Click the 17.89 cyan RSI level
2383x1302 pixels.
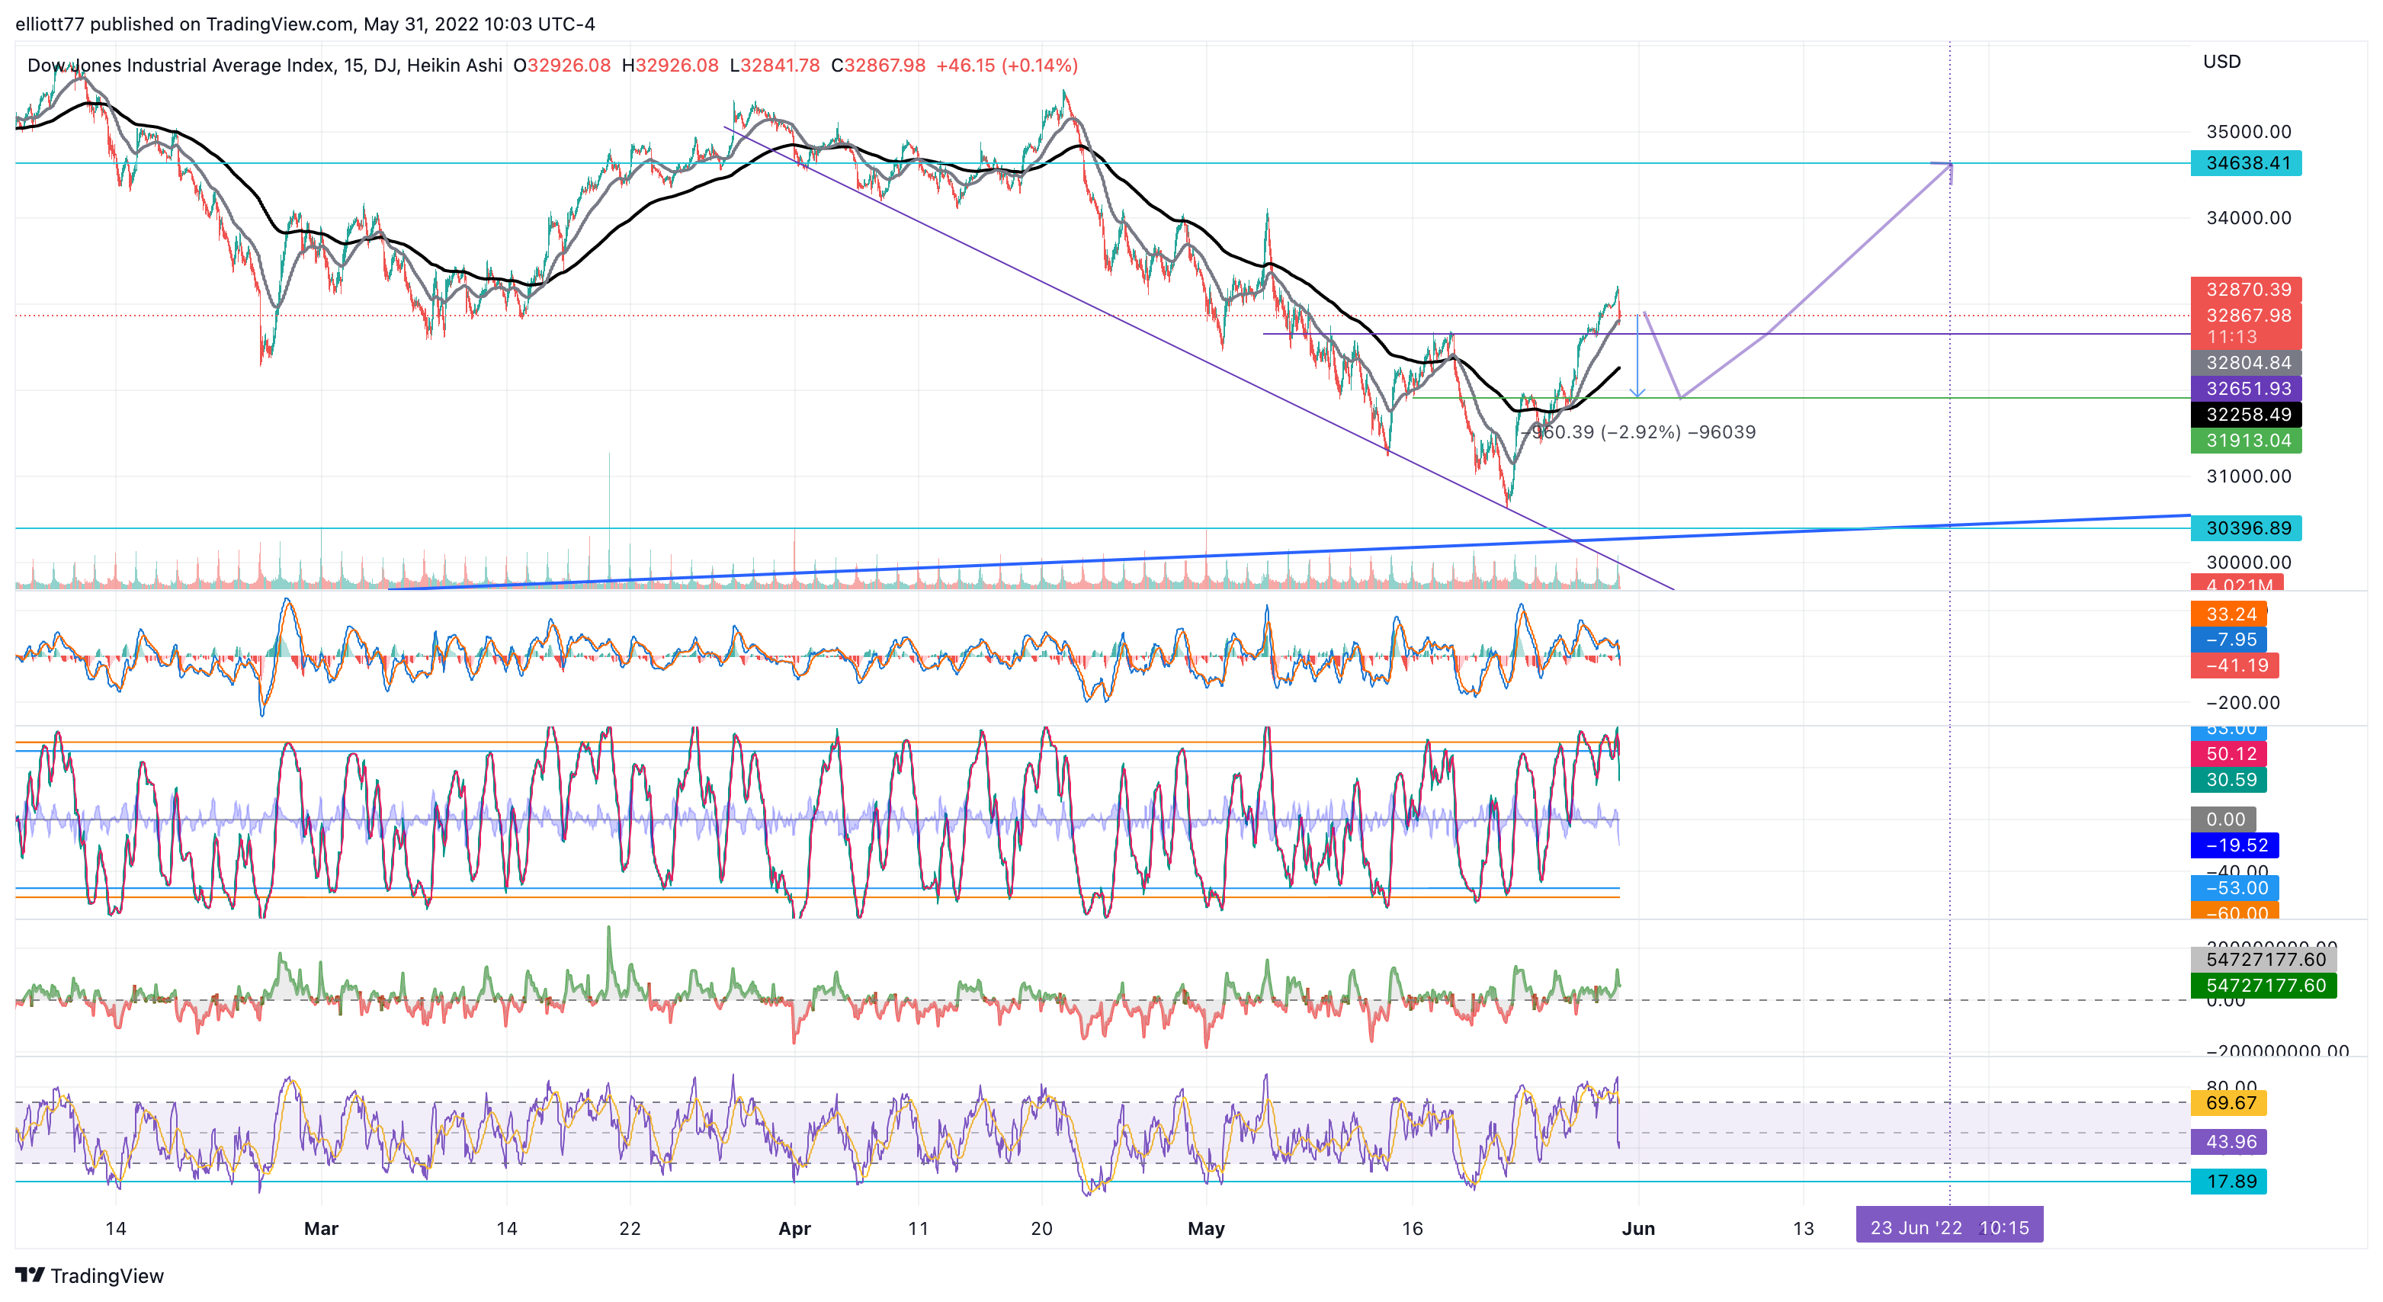point(2228,1181)
